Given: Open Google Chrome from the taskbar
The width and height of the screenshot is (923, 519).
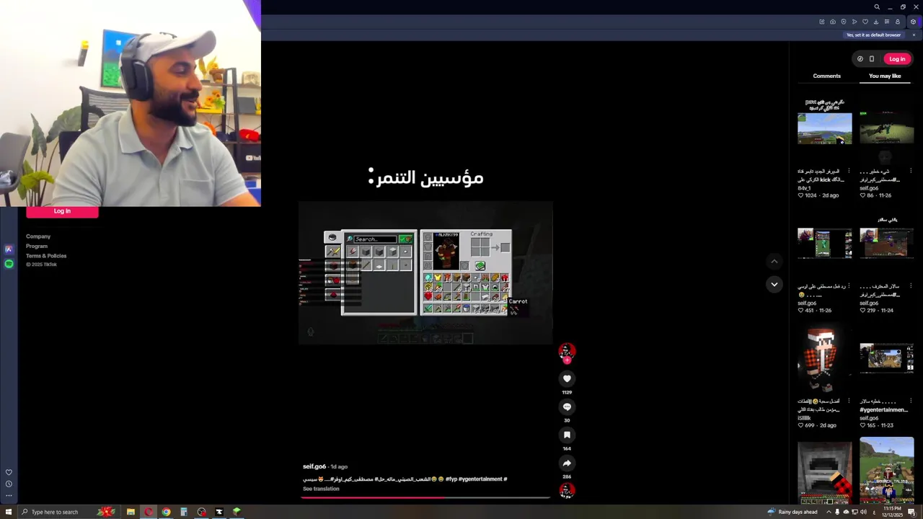Looking at the screenshot, I should point(166,512).
